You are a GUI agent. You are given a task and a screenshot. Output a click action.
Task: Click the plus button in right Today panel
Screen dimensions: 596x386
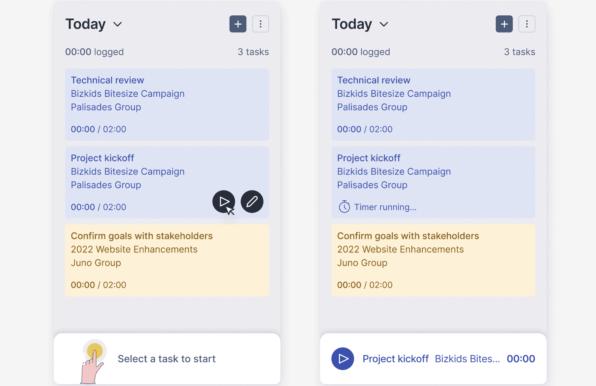point(504,24)
